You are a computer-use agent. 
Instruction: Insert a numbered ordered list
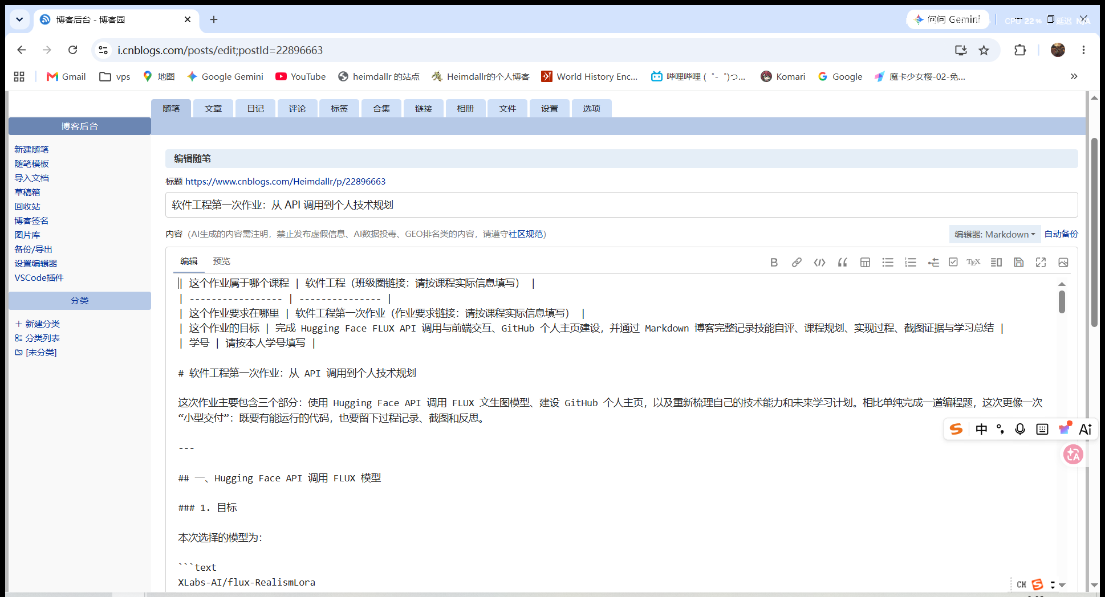click(911, 262)
